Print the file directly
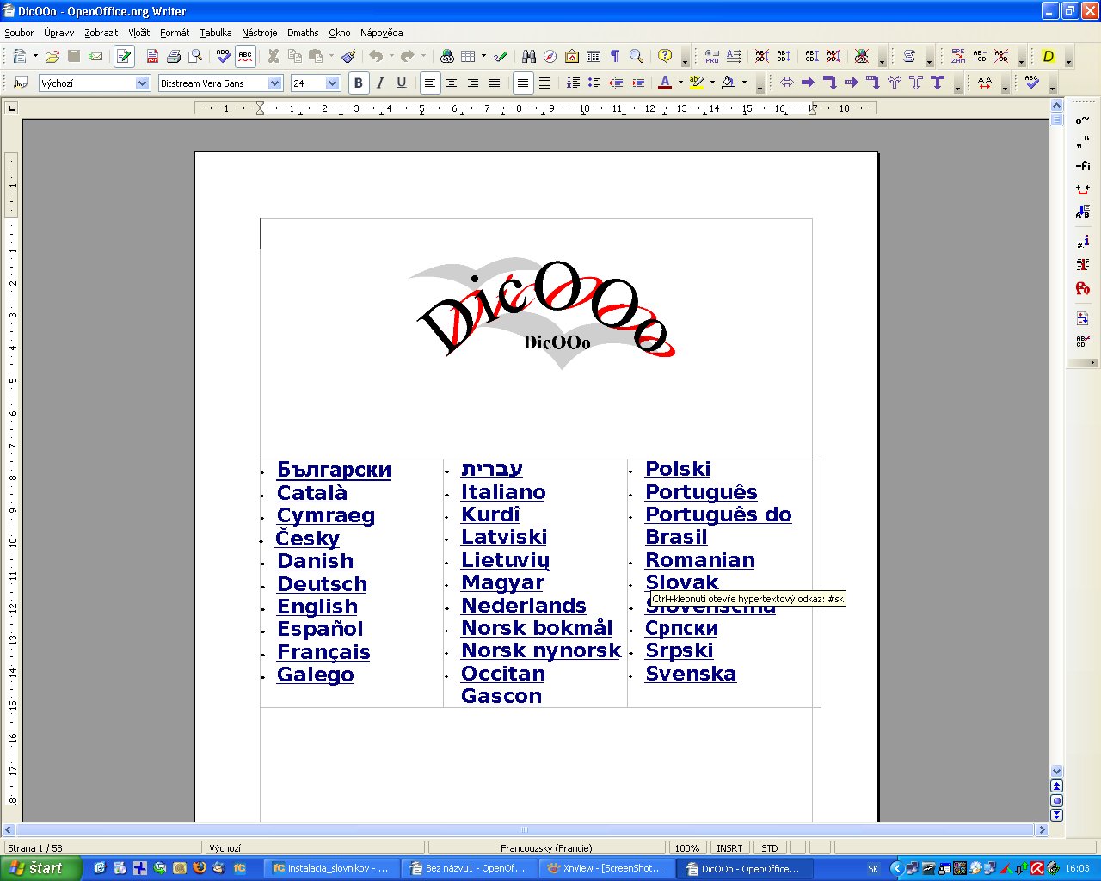Image resolution: width=1101 pixels, height=881 pixels. (174, 56)
